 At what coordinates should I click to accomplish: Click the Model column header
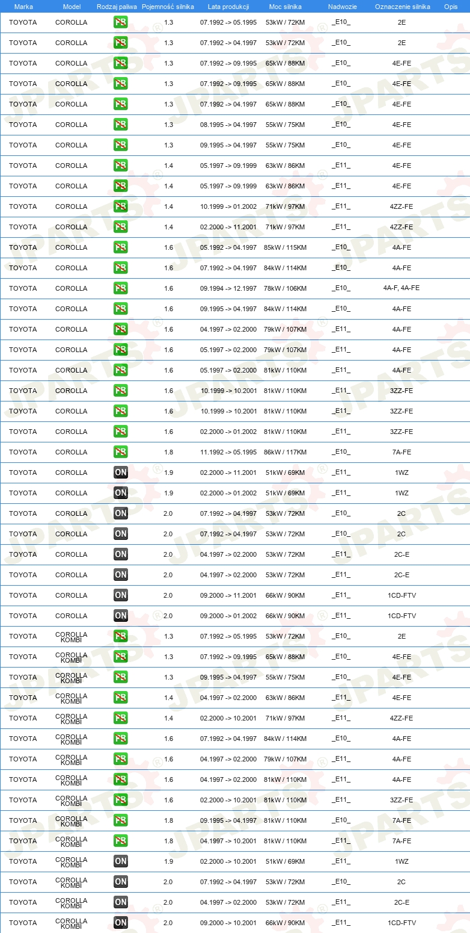72,7
